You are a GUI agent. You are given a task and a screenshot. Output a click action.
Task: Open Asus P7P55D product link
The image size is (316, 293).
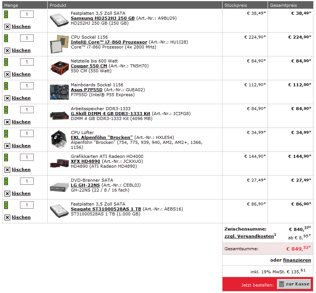86,90
